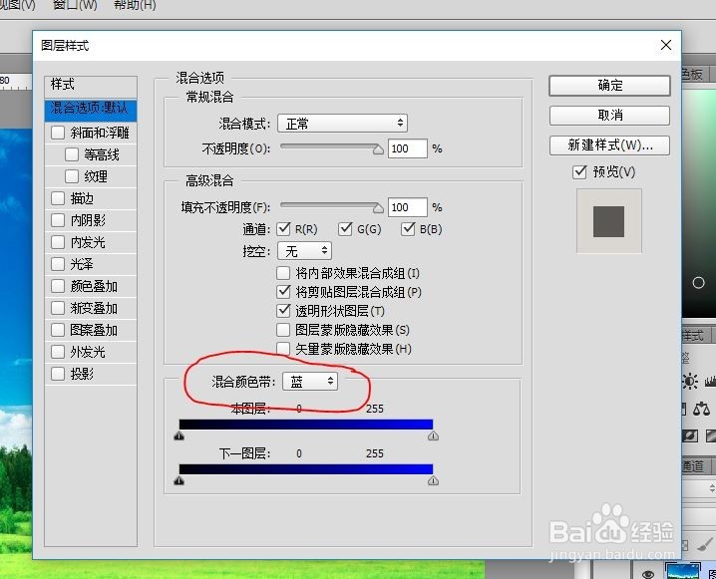Switch to the 样式 panel tab behind the dialog

(696, 336)
